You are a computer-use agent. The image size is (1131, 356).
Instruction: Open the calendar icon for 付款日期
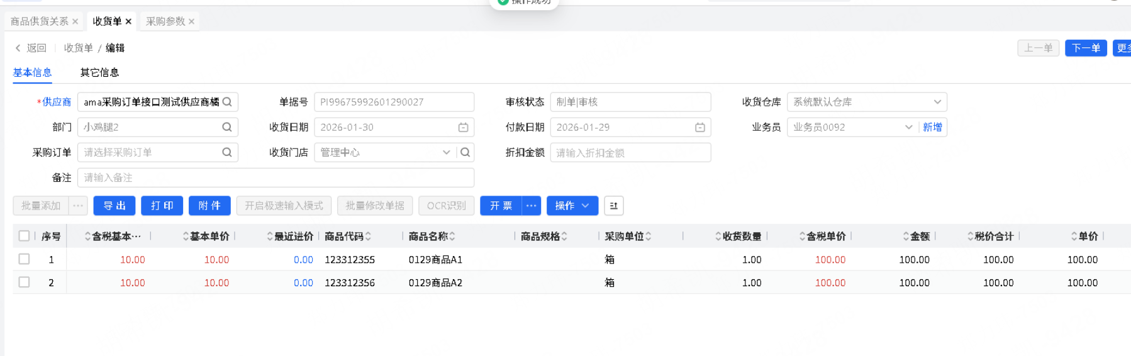pos(700,127)
